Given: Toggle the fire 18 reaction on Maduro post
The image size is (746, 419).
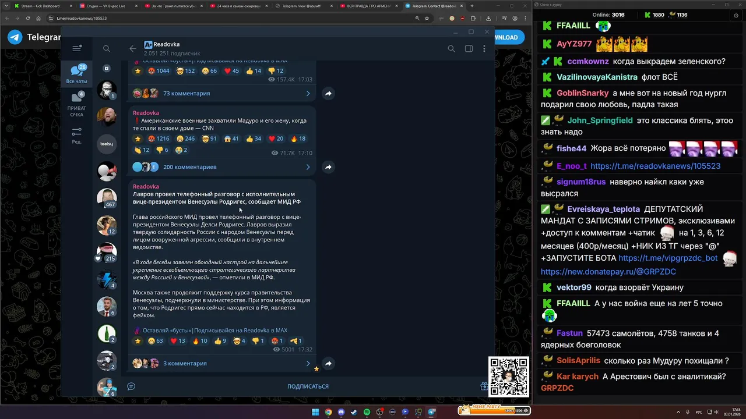Looking at the screenshot, I should tap(298, 139).
